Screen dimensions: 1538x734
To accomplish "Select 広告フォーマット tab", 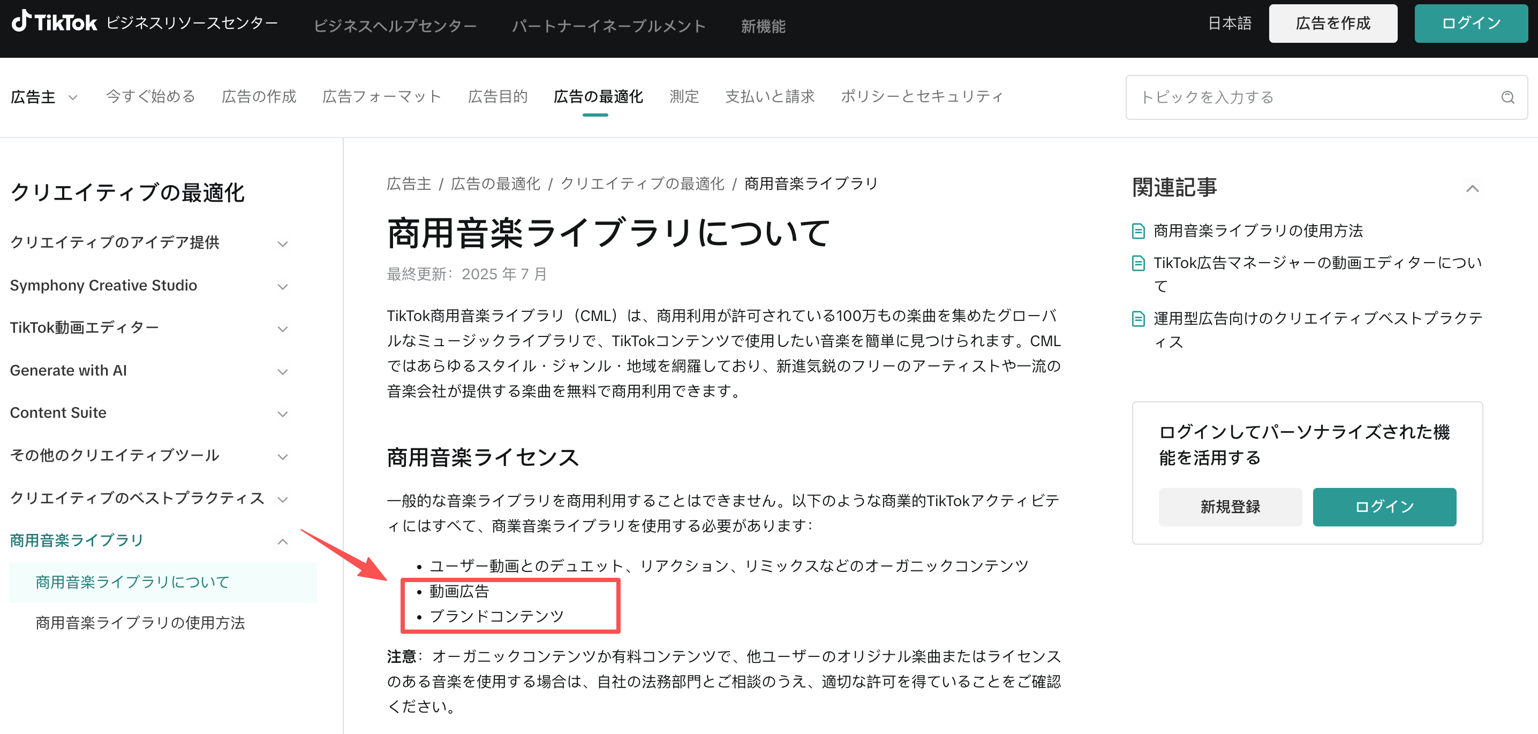I will pos(381,96).
